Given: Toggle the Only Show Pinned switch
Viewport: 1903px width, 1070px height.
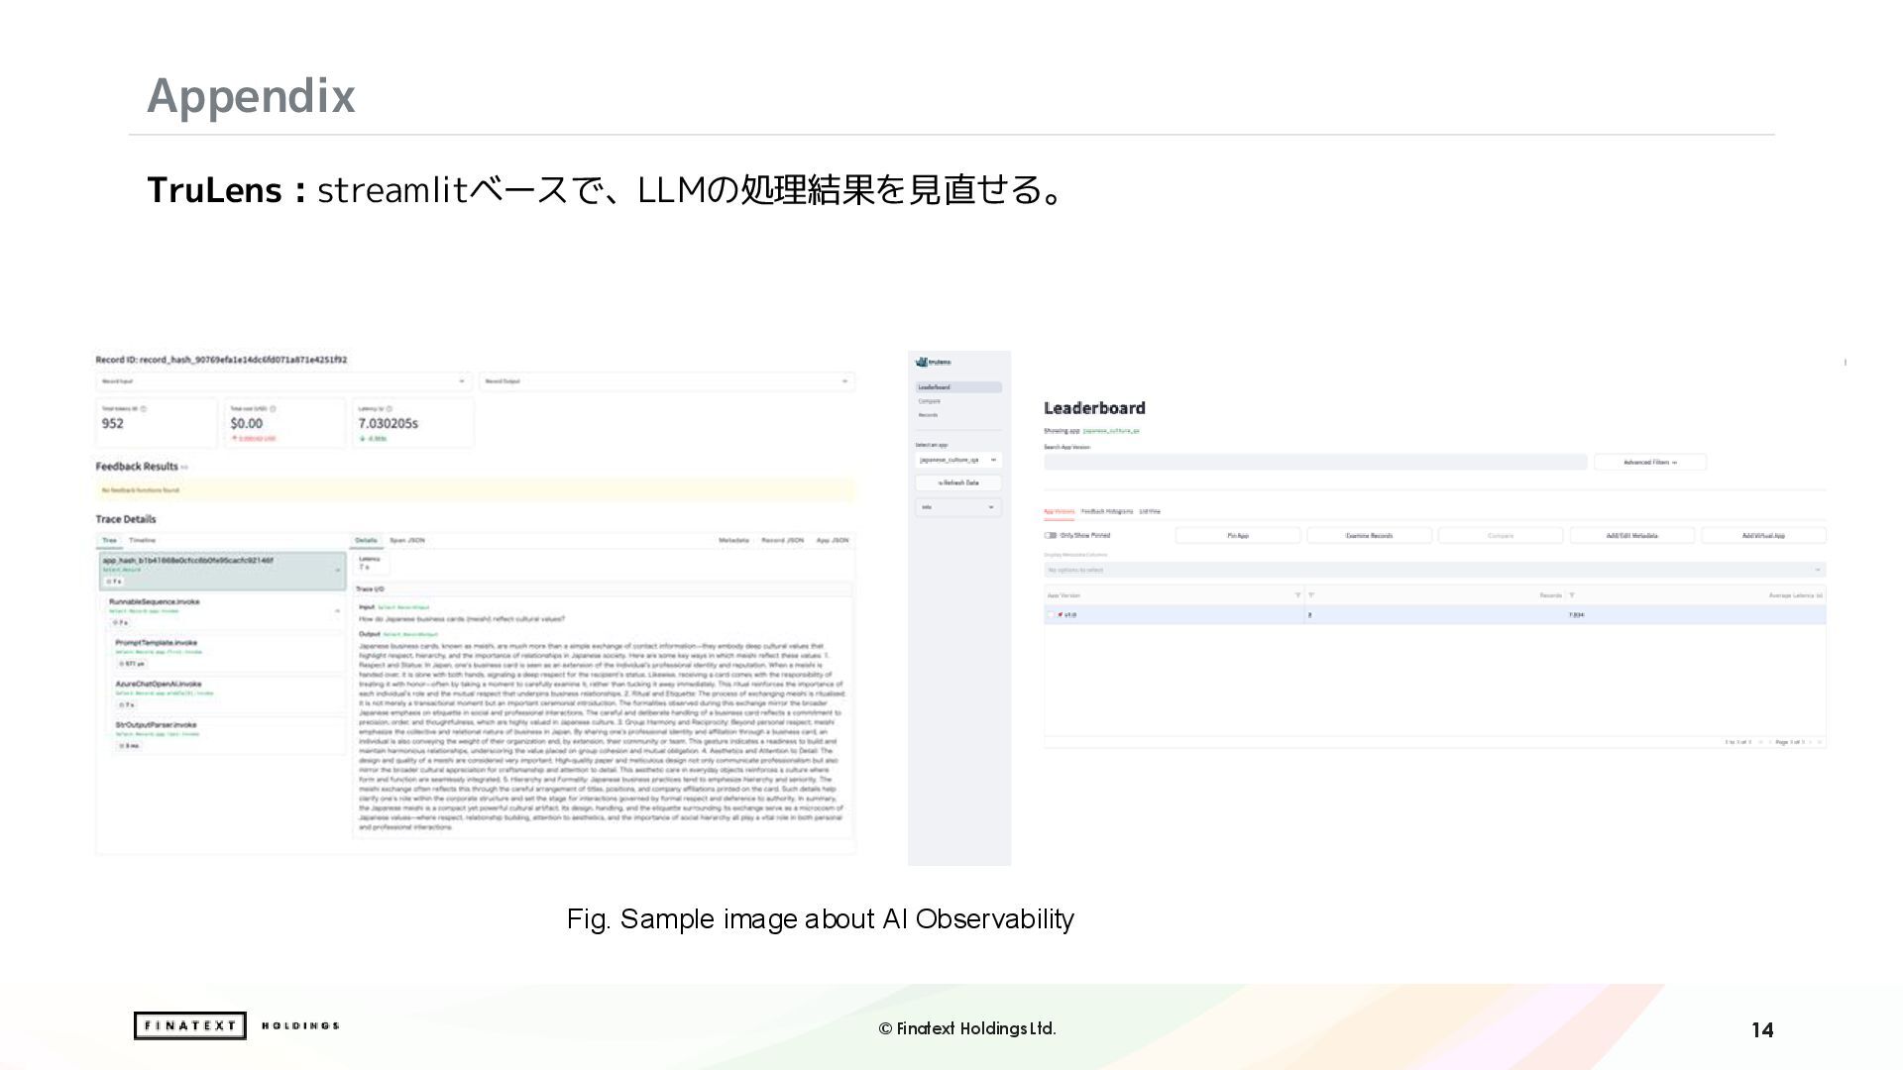Looking at the screenshot, I should pyautogui.click(x=1050, y=535).
